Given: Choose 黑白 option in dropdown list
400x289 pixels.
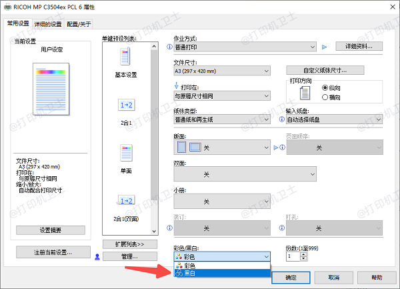Looking at the screenshot, I should tap(222, 273).
